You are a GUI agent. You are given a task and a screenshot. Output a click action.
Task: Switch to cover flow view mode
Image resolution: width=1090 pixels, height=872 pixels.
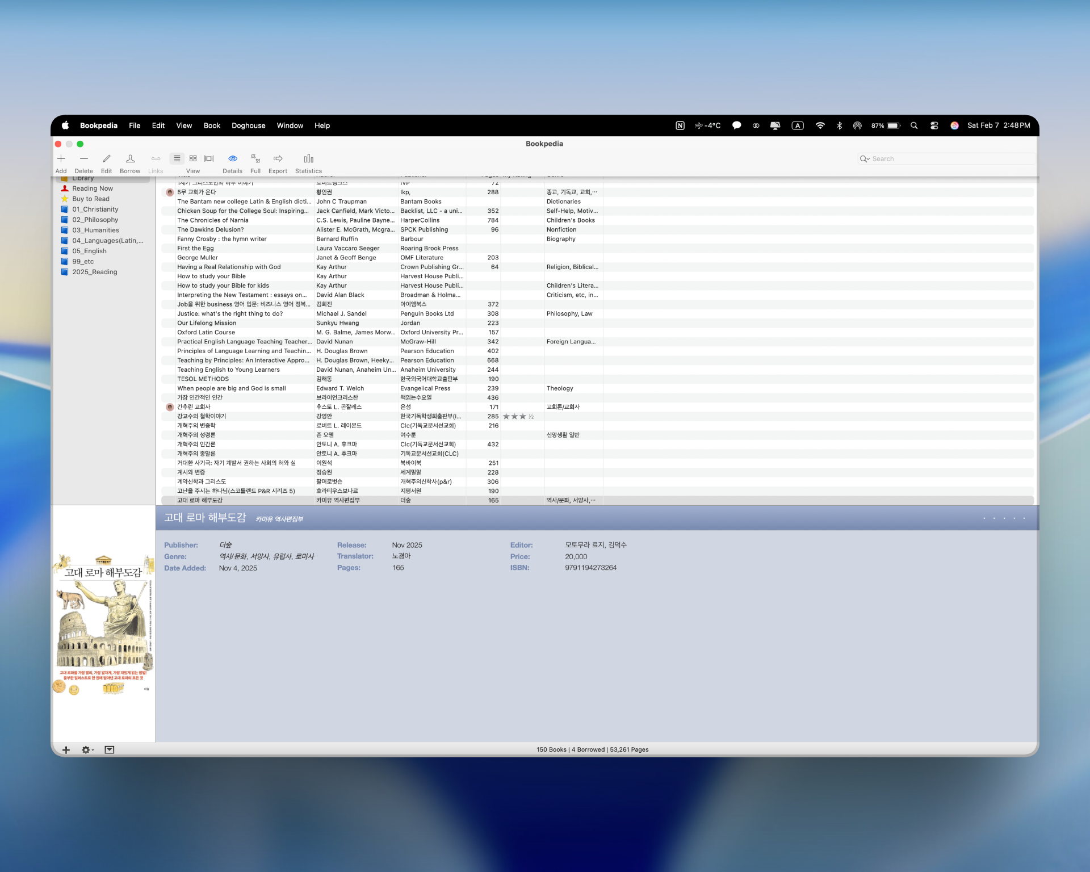tap(209, 158)
